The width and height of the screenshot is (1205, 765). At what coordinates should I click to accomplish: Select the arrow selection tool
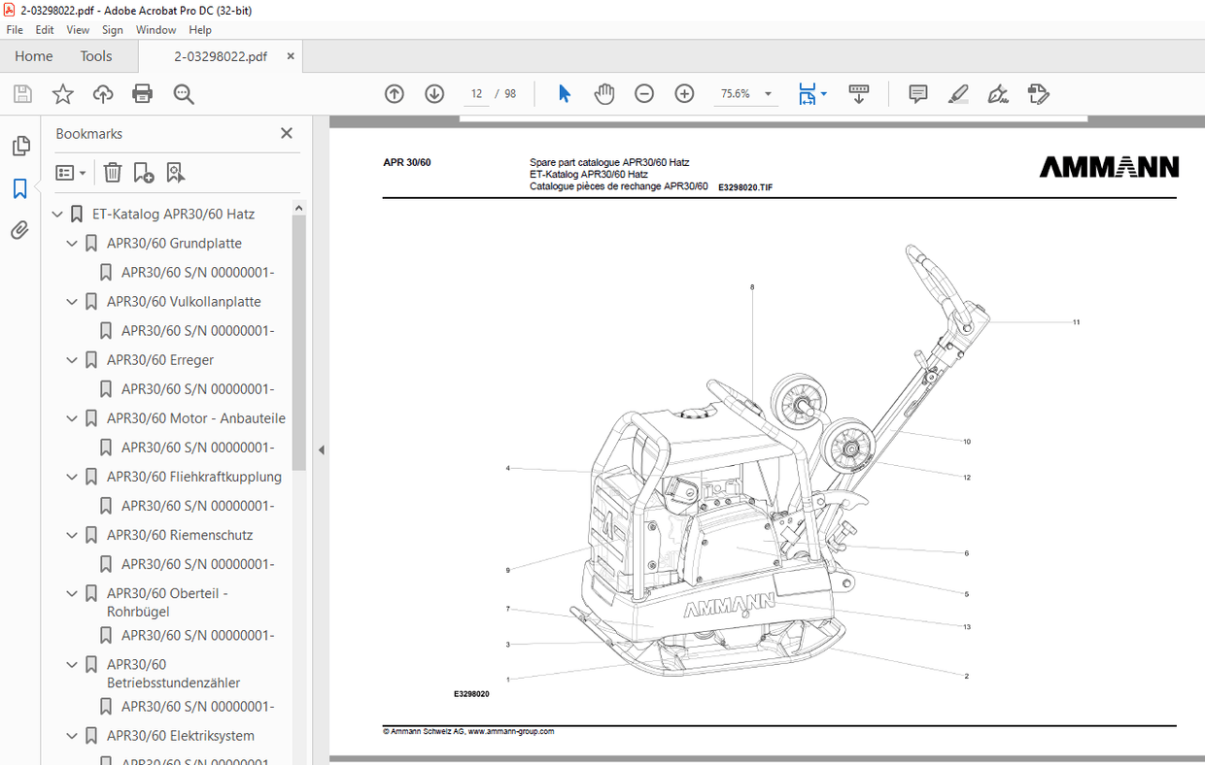[x=563, y=93]
